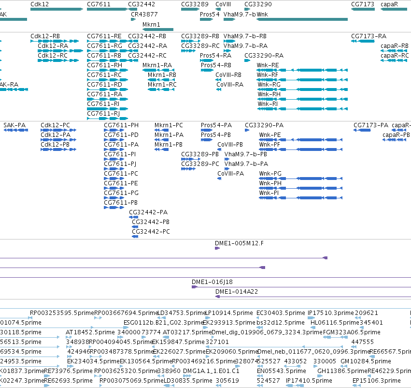The image size is (411, 388).
Task: Click BAC clone DME1-016J18
Action: [212, 282]
